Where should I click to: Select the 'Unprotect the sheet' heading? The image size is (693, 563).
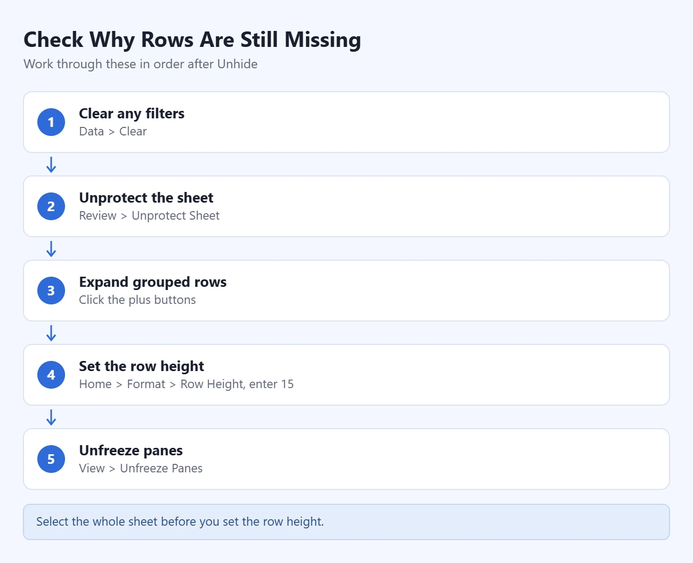146,198
